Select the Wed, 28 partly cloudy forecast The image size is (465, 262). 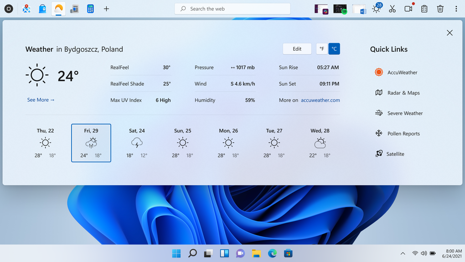pos(320,143)
